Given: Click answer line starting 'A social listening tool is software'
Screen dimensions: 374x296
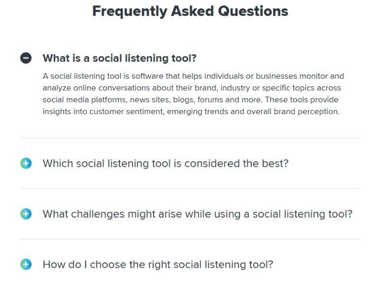Looking at the screenshot, I should click(193, 76).
